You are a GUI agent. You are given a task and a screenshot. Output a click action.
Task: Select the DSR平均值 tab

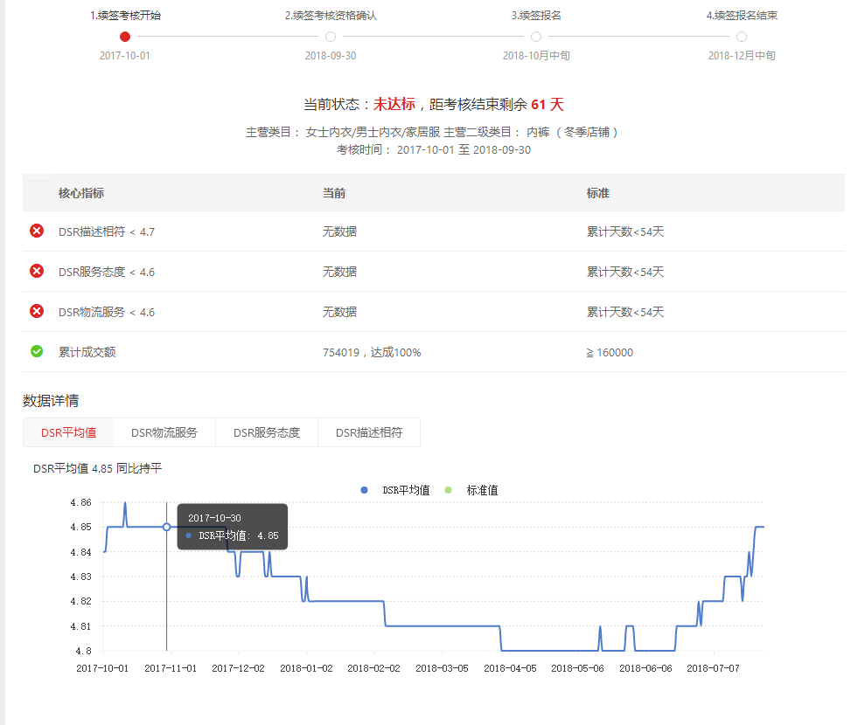pyautogui.click(x=68, y=432)
